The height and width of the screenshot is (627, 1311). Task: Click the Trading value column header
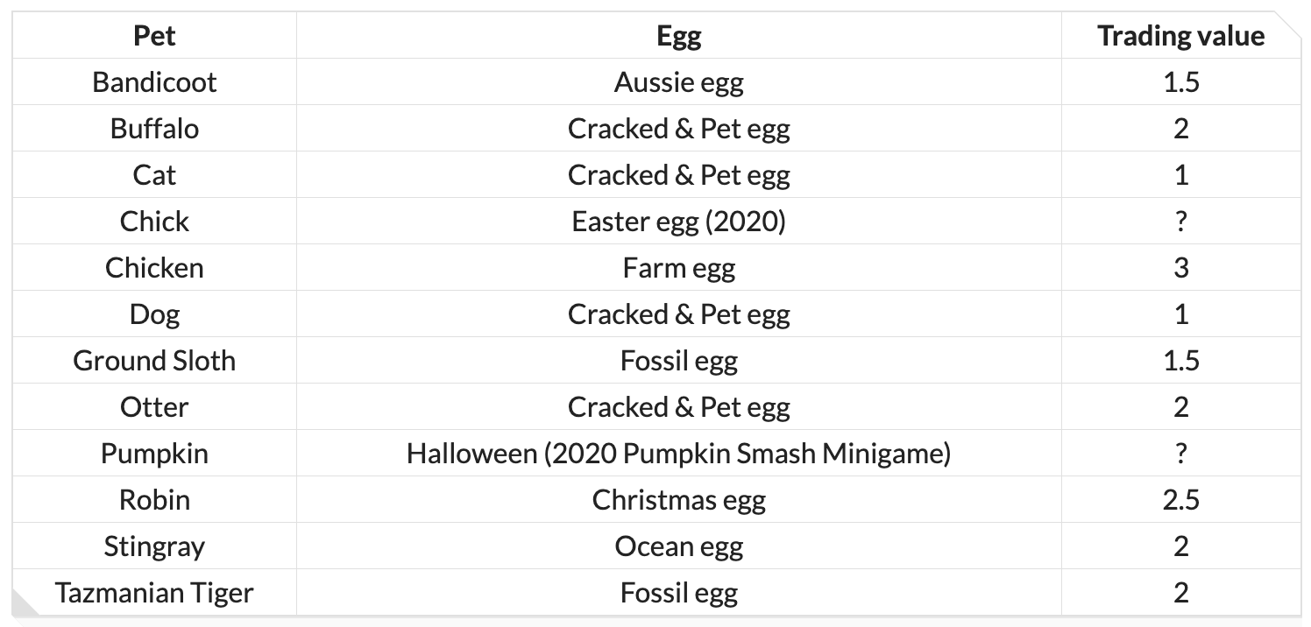[1181, 36]
